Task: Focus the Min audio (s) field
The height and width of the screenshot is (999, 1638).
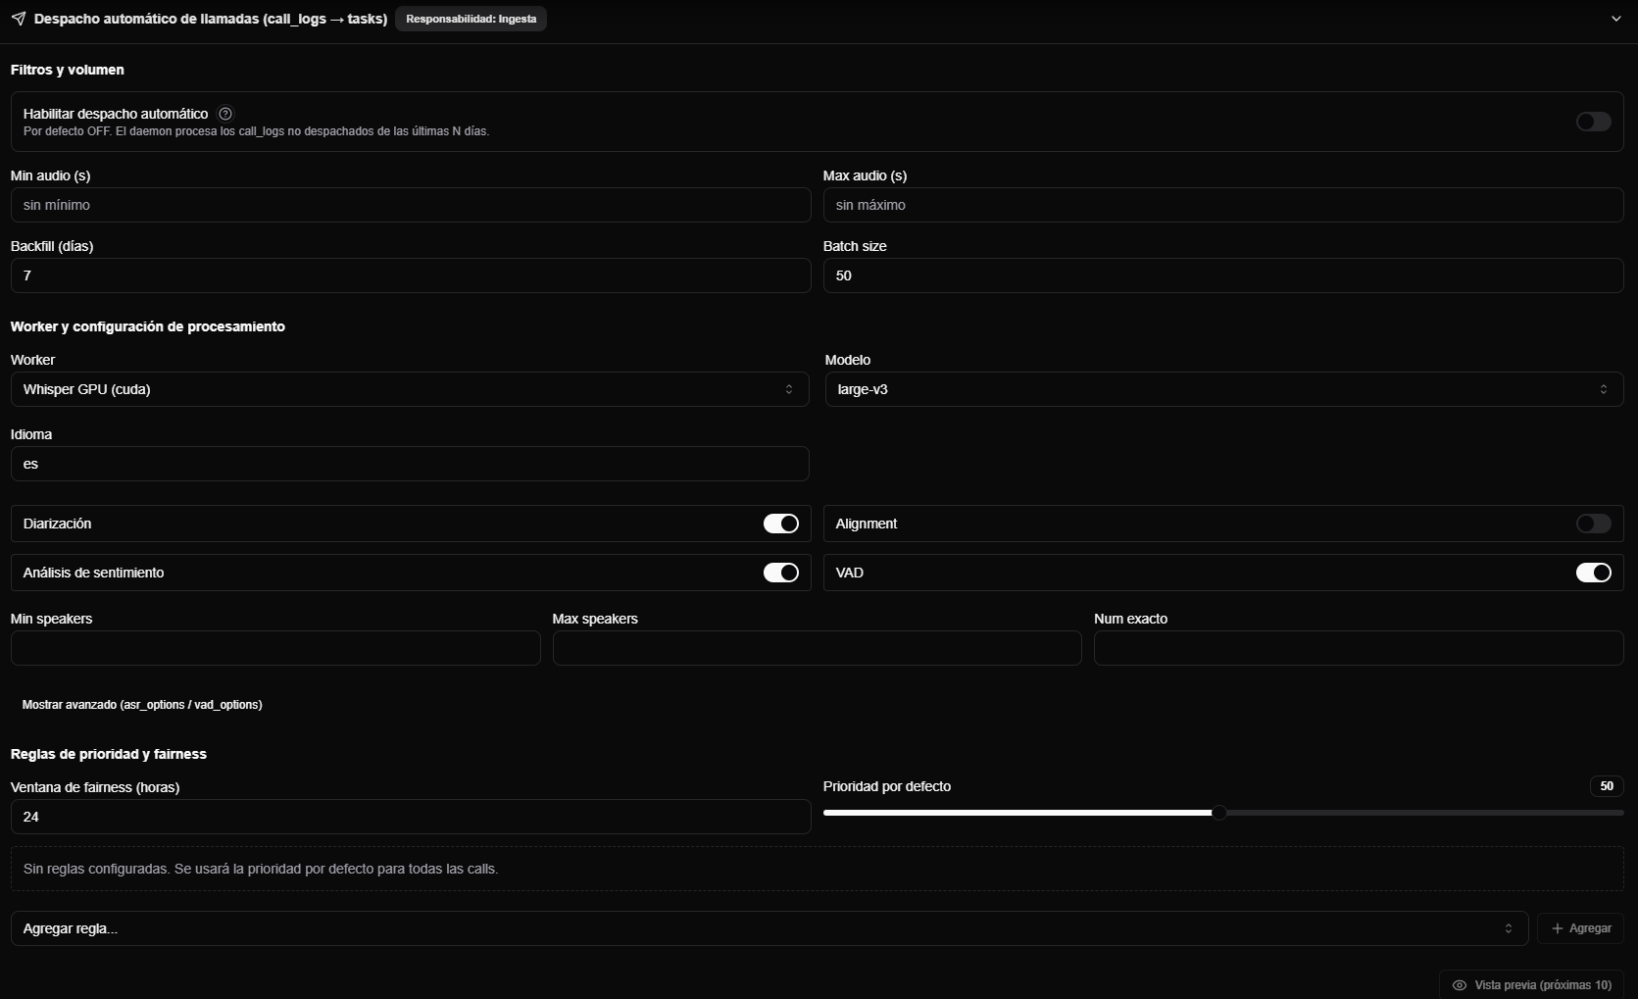Action: 411,205
